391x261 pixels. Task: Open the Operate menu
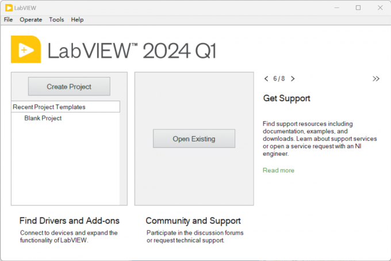click(x=30, y=20)
